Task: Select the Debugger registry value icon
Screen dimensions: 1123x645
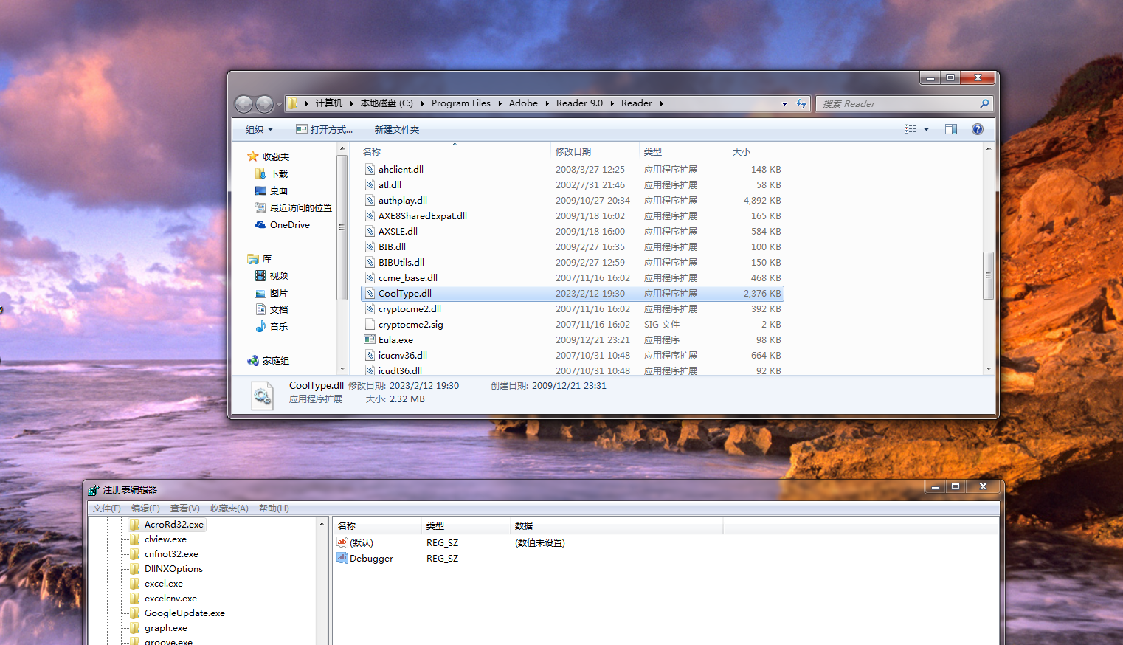Action: click(x=342, y=559)
